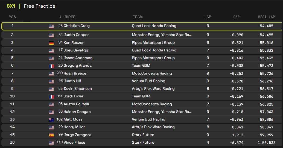Image resolution: width=283 pixels, height=148 pixels.
Task: Click the French flag beside Jordi Tixier
Action: tap(51, 97)
